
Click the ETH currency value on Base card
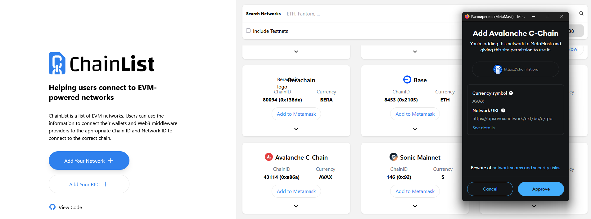(445, 100)
